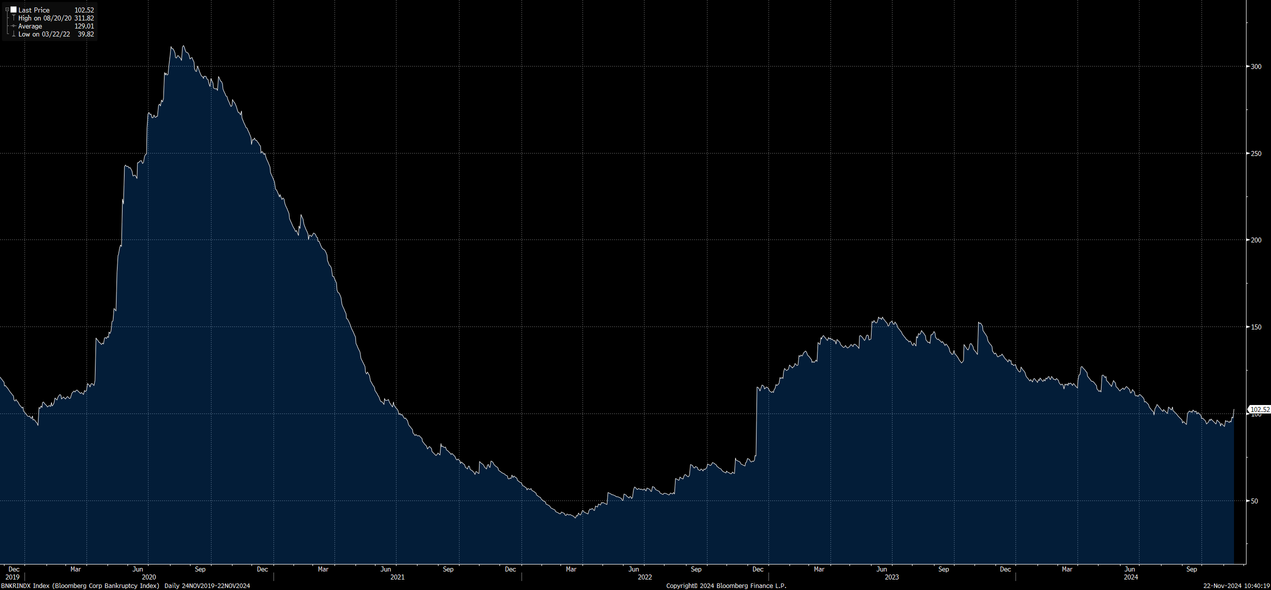Click the Average legend label
This screenshot has width=1271, height=590.
(x=30, y=26)
